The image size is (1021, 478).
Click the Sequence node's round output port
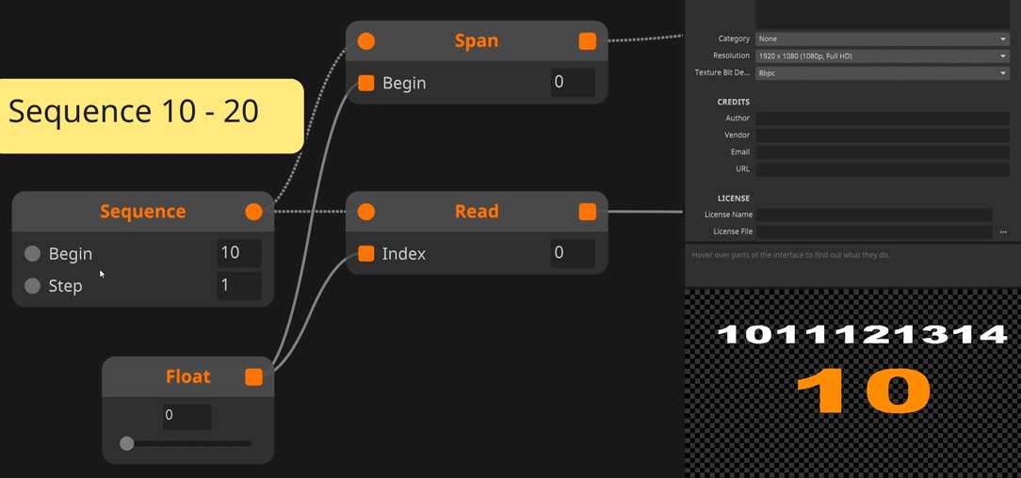(x=253, y=212)
